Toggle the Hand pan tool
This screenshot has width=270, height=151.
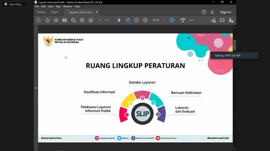tap(128, 20)
